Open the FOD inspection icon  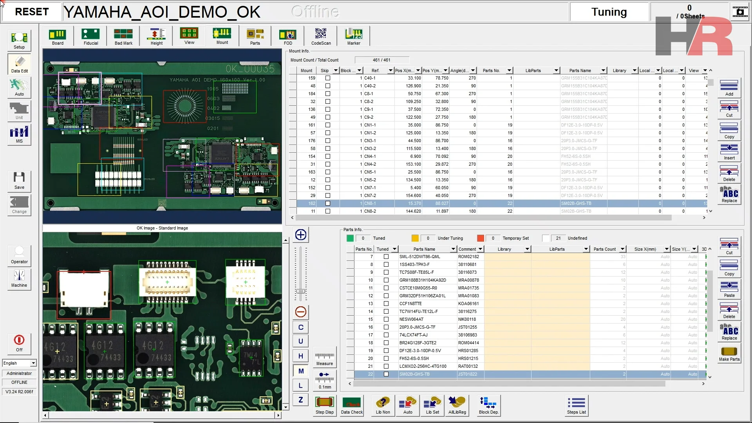coord(288,36)
